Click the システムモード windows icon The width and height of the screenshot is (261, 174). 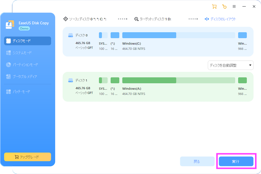[8, 53]
